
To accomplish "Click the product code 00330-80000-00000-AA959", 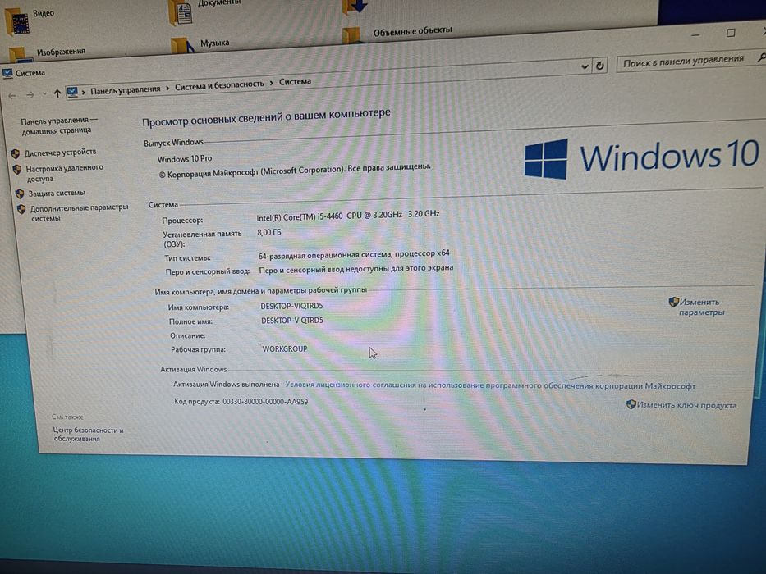I will coord(265,402).
